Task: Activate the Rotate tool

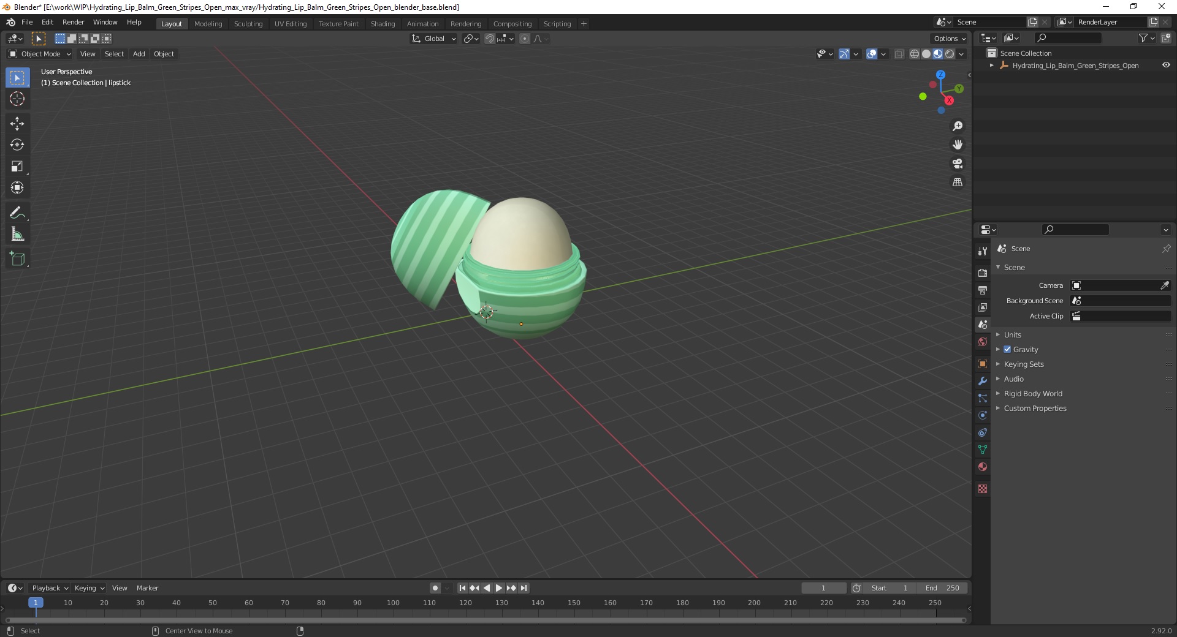Action: (17, 145)
